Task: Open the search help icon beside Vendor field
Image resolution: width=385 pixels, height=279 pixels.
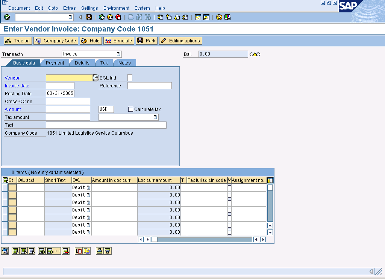Action: coord(96,78)
